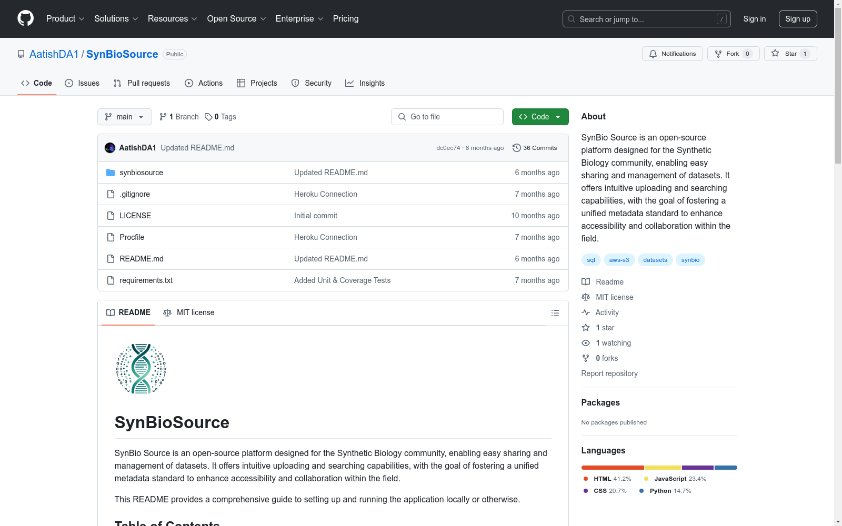Viewport: 842px width, 526px height.
Task: Click the repository book icon beside AatishDA1
Action: tap(21, 54)
